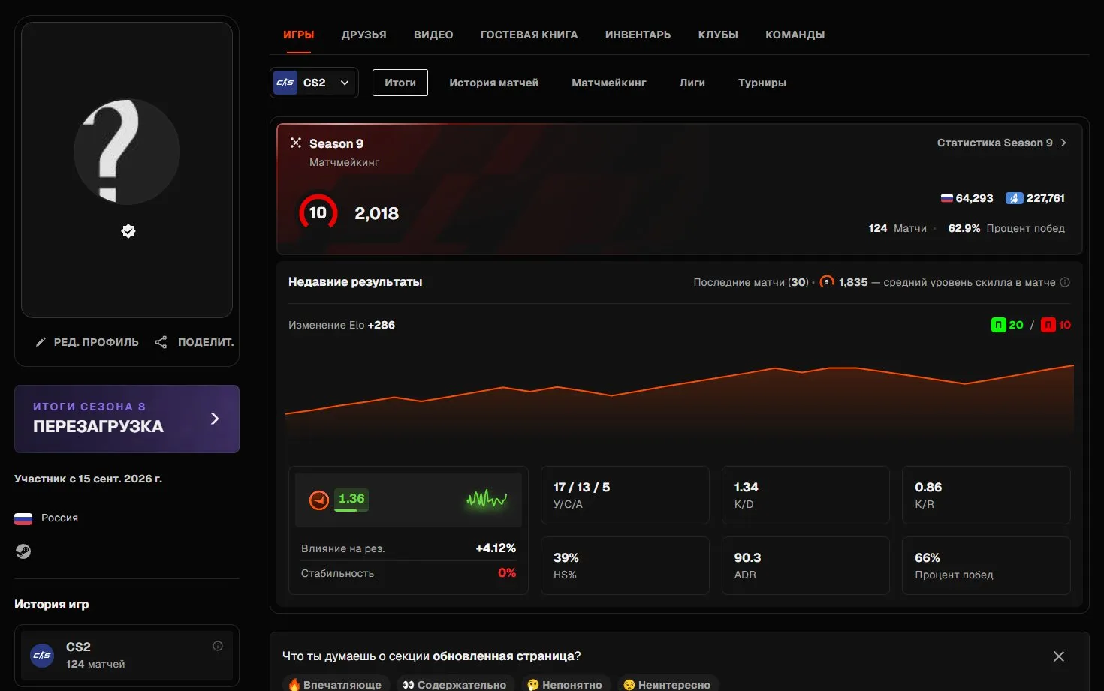The width and height of the screenshot is (1104, 691).
Task: Choose the Непонятно feedback option
Action: (x=565, y=684)
